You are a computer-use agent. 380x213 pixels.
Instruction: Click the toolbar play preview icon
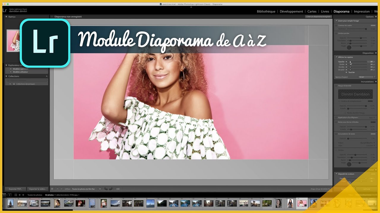[x=100, y=189]
